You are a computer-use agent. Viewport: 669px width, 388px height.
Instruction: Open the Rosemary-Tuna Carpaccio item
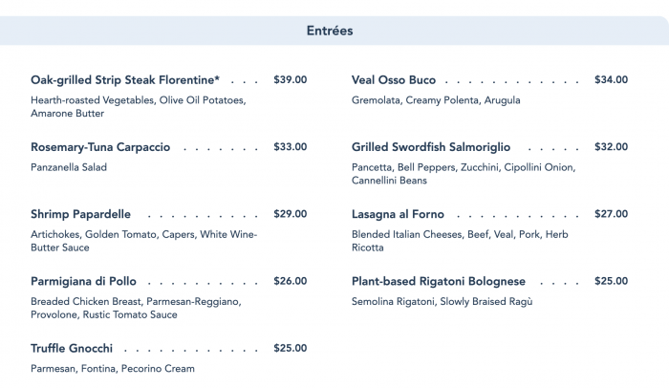(x=100, y=147)
